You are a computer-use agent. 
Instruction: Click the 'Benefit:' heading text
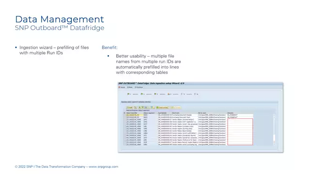click(109, 47)
